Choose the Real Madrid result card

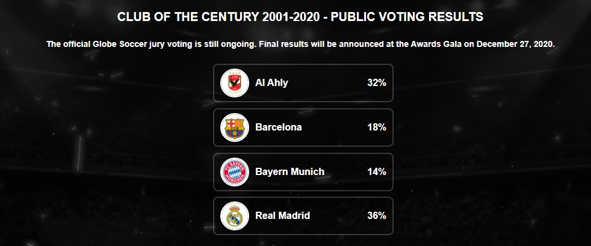pos(303,216)
